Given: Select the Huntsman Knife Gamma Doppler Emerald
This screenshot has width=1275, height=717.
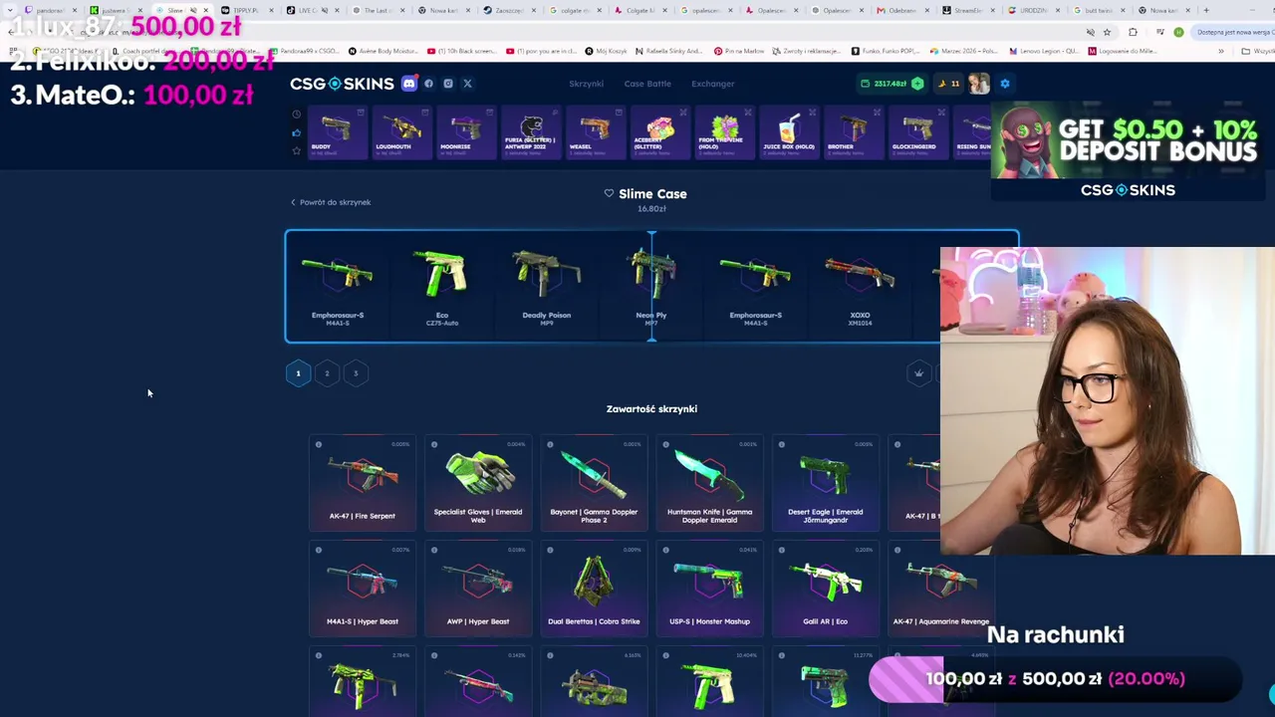Looking at the screenshot, I should (709, 483).
